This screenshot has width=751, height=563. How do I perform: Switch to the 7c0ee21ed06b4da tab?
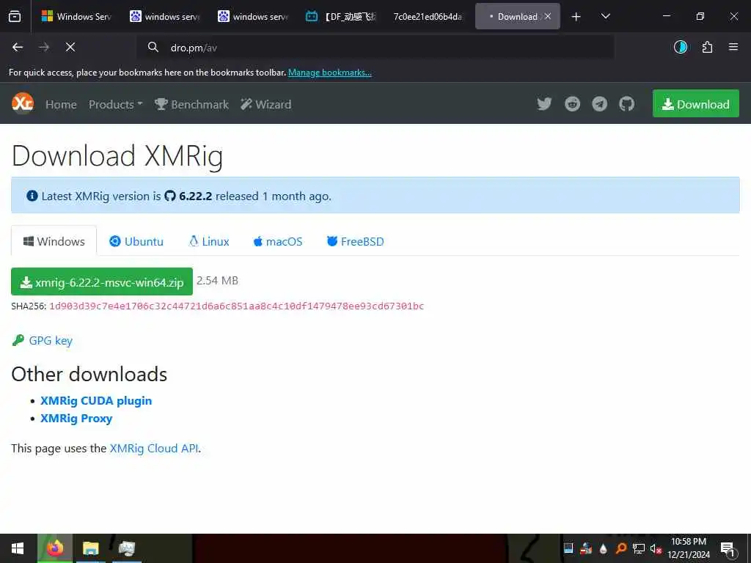[428, 17]
